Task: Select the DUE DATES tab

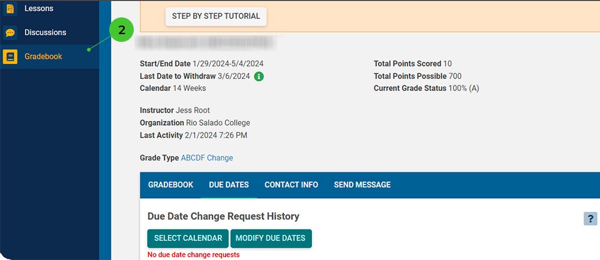Action: pos(229,185)
